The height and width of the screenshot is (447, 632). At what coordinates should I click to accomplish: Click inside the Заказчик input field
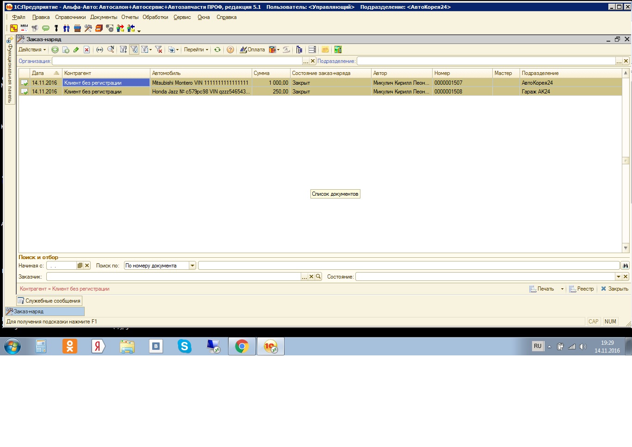pyautogui.click(x=173, y=277)
